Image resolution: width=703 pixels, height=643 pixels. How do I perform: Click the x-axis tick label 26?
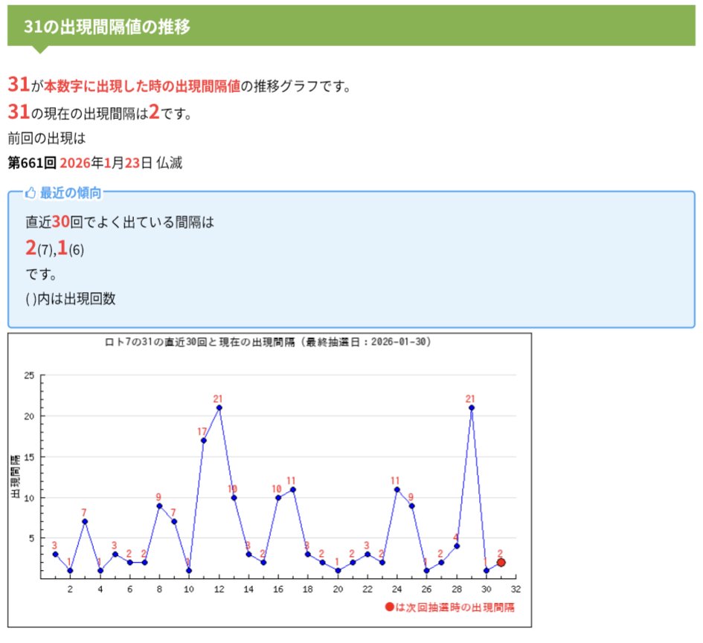point(426,589)
